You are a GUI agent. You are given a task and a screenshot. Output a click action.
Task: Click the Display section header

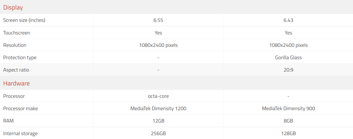pyautogui.click(x=13, y=7)
